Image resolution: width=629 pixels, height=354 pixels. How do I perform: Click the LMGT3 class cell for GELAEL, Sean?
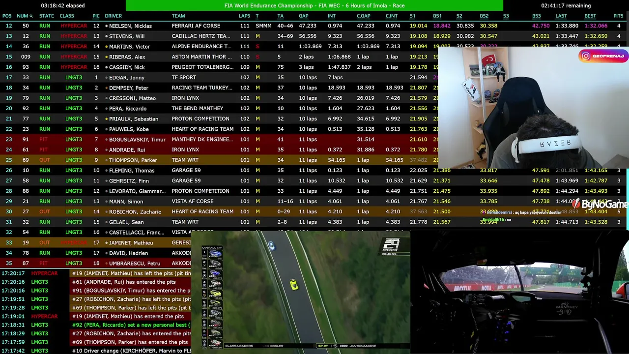[x=74, y=222]
